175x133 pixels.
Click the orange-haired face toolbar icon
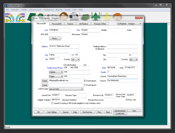coord(117,16)
